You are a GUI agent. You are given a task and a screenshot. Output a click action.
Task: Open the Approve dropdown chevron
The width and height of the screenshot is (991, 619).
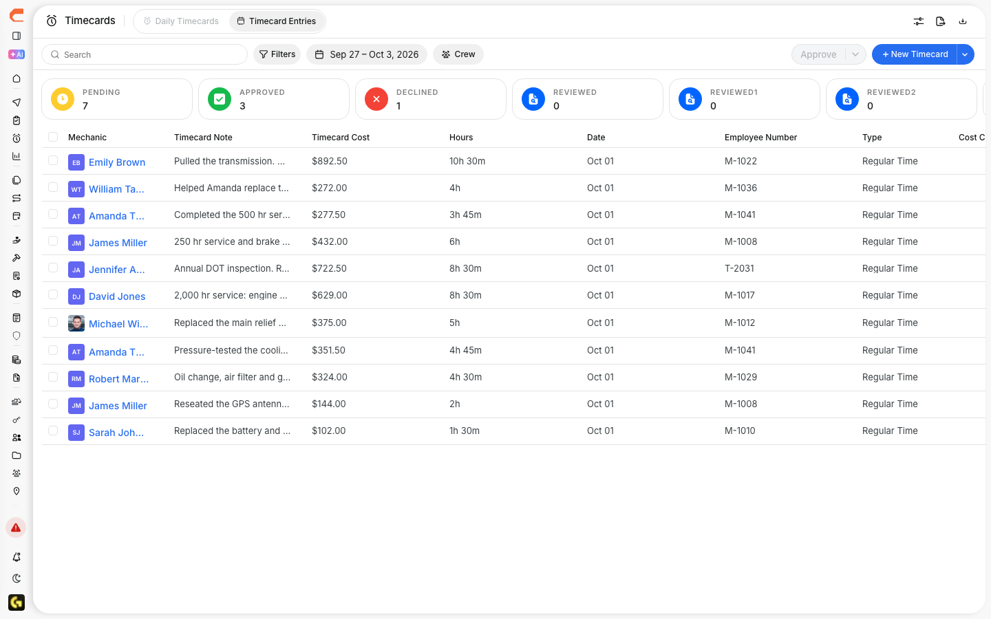pyautogui.click(x=855, y=54)
